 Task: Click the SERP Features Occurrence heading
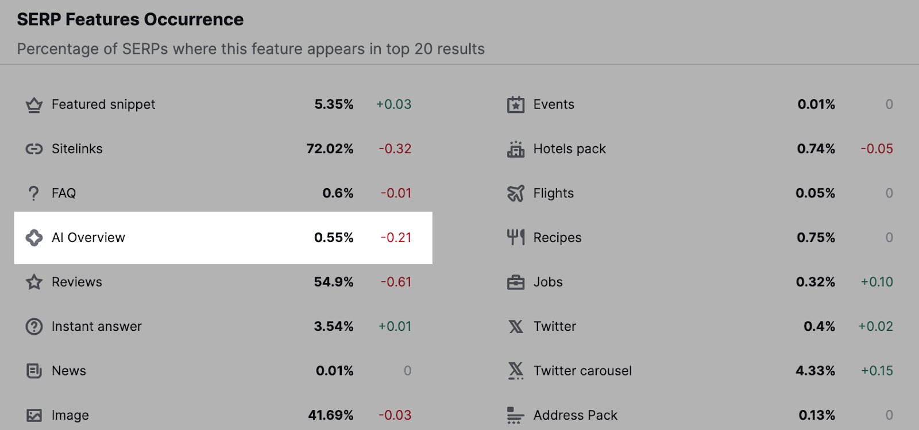click(x=130, y=19)
